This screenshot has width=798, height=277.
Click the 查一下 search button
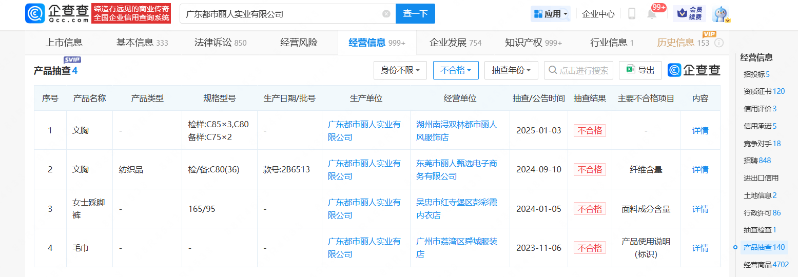pyautogui.click(x=415, y=14)
